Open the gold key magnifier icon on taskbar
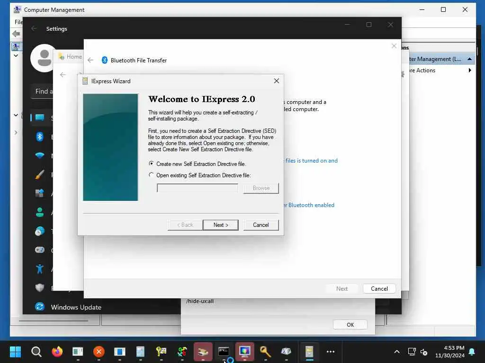Viewport: 485px width, 363px height. (265, 352)
